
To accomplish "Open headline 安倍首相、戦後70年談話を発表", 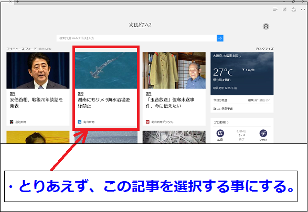I will tap(36, 103).
